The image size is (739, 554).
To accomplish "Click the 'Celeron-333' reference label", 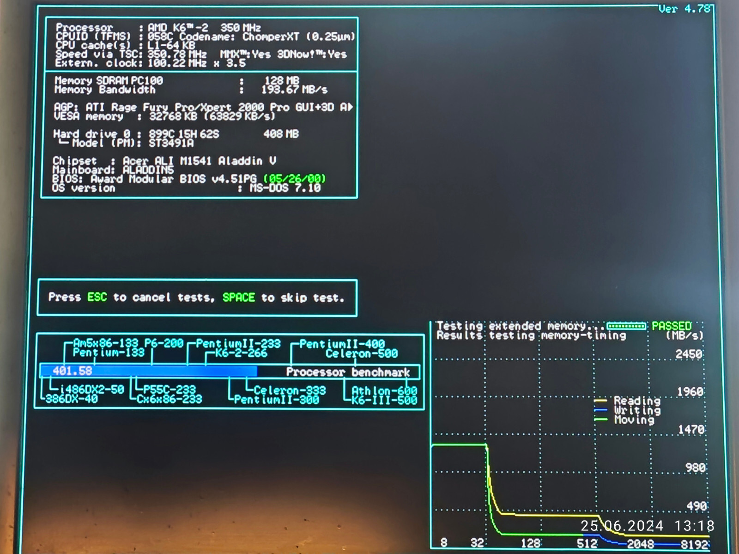I will pos(290,391).
